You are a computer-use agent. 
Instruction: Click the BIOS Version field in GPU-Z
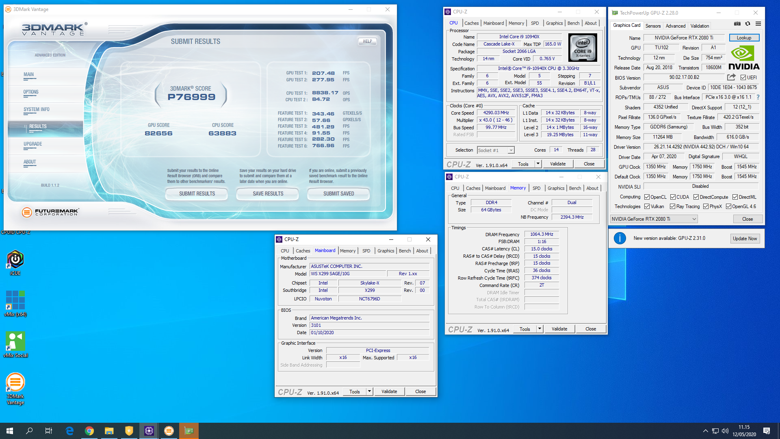coord(684,77)
